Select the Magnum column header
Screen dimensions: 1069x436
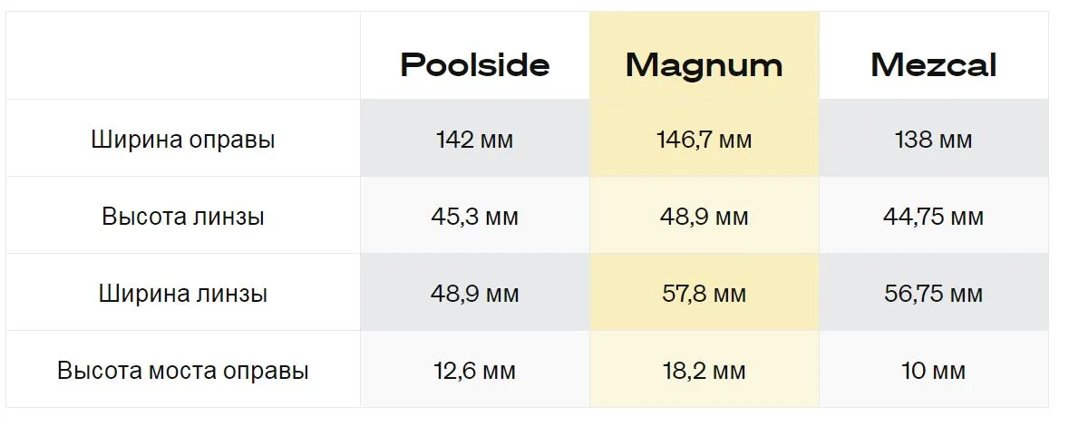tap(704, 65)
